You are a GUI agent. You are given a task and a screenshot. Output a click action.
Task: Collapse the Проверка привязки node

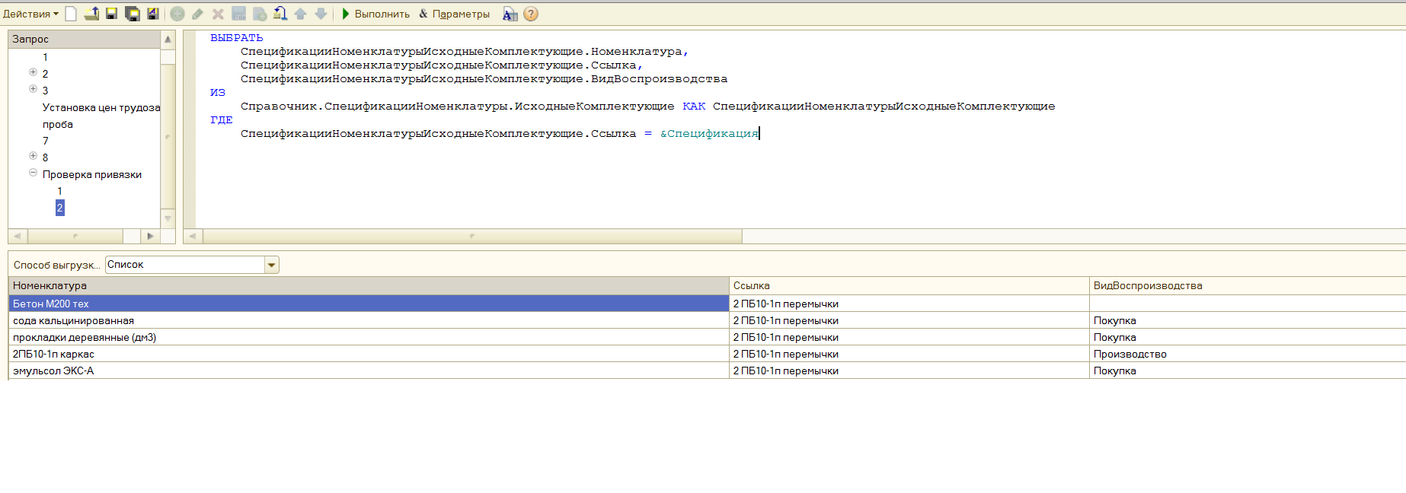[33, 173]
